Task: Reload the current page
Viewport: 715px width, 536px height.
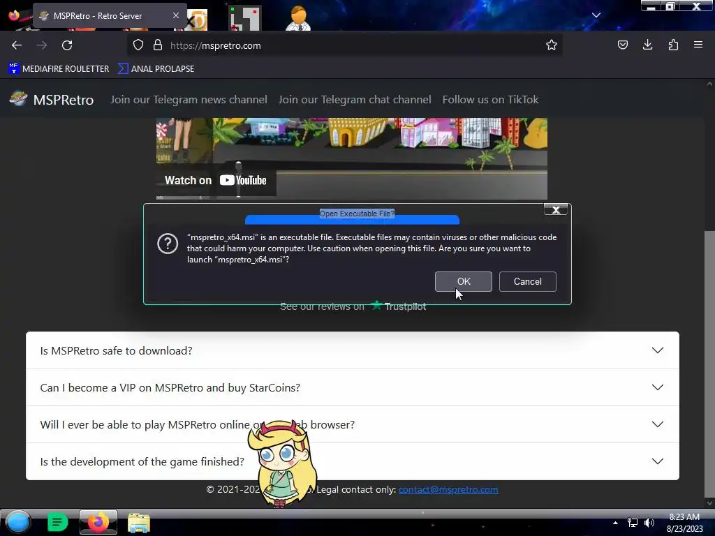Action: click(x=67, y=45)
